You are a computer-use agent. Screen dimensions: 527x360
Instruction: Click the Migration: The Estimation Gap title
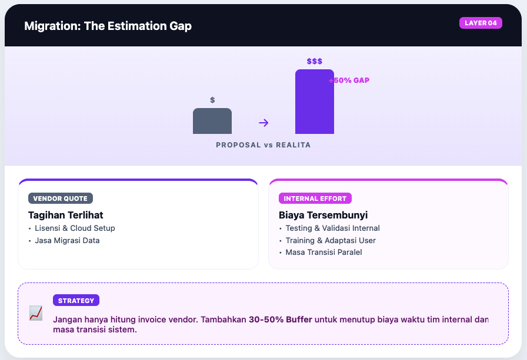[108, 26]
